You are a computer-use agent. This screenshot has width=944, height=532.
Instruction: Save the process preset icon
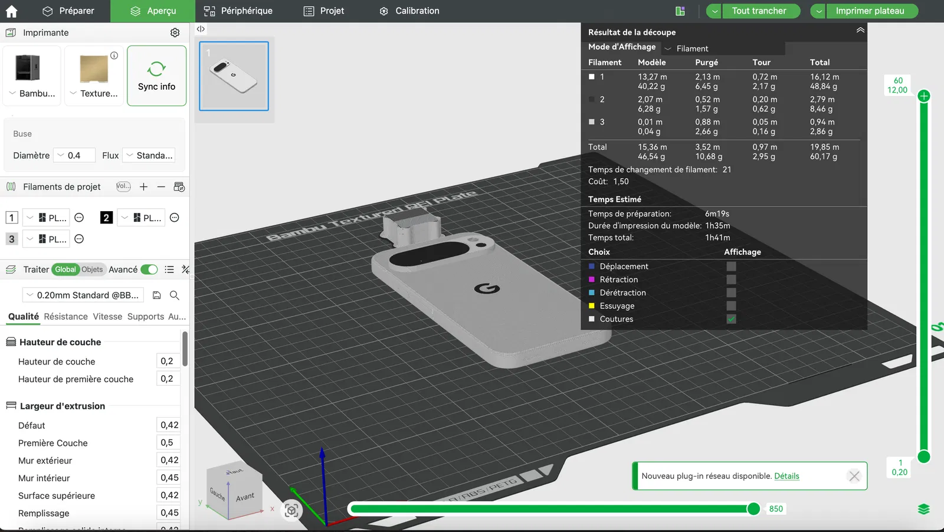tap(156, 295)
